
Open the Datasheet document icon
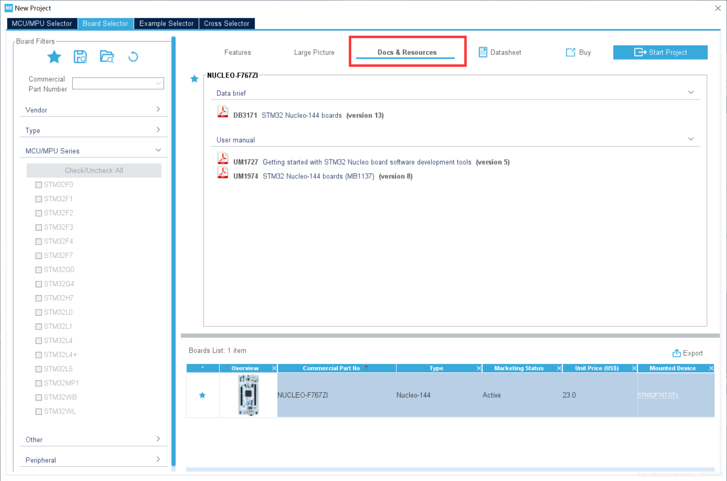[x=483, y=52]
